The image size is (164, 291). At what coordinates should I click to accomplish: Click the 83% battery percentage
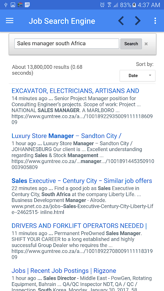click(125, 5)
